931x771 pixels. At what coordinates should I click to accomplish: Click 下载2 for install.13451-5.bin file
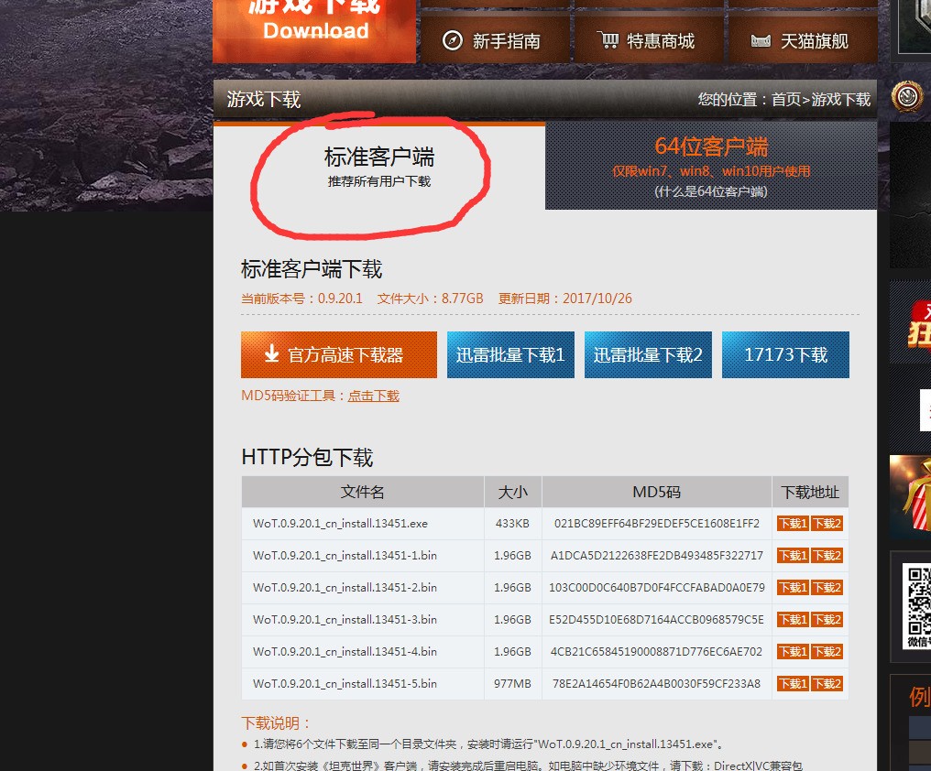point(826,684)
